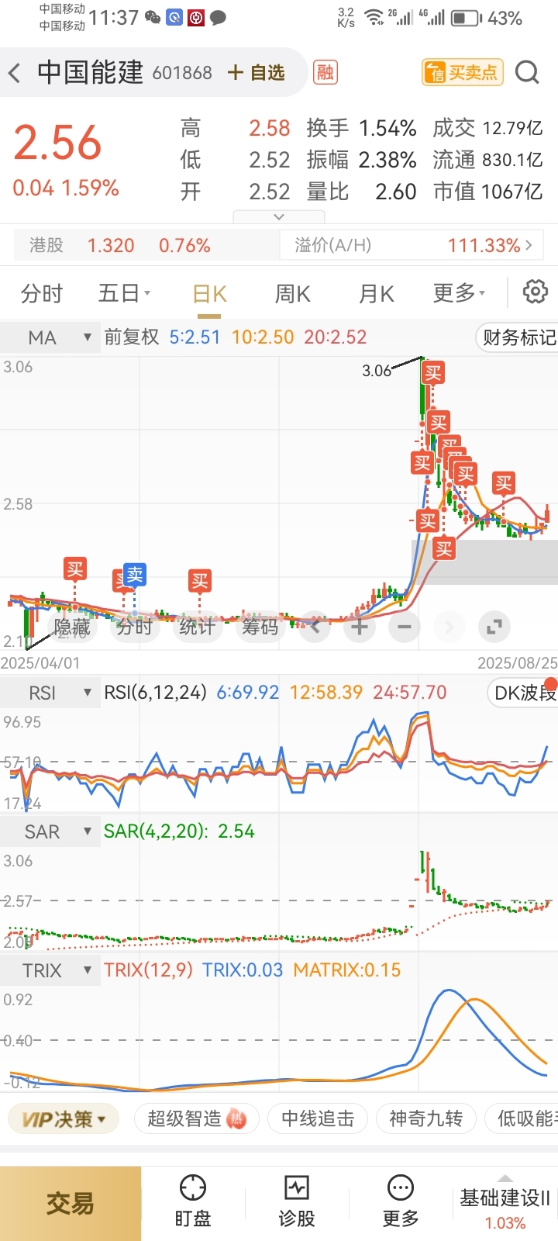Expand the 基础建设II sector panel
The height and width of the screenshot is (1241, 558).
505,1204
